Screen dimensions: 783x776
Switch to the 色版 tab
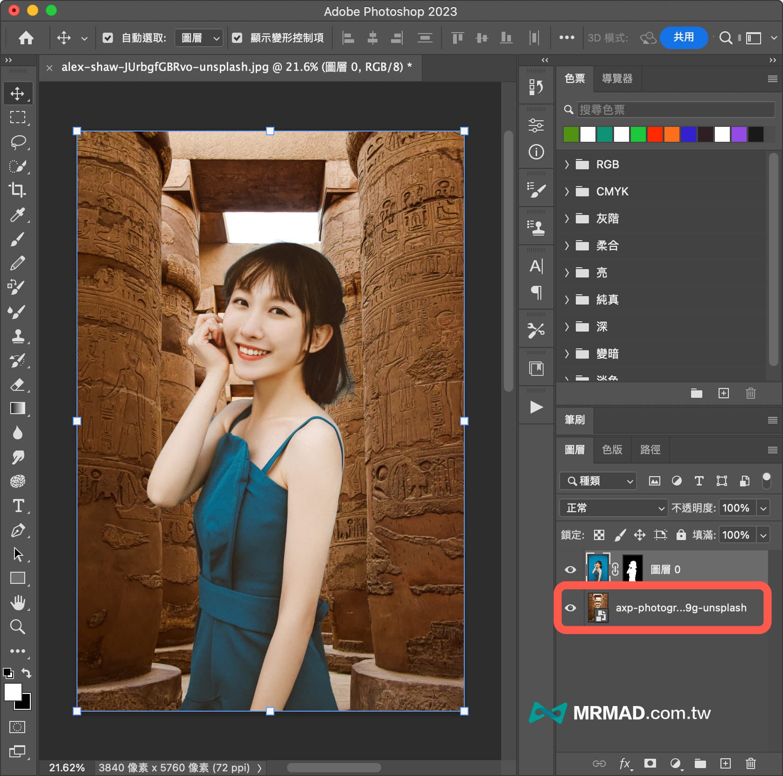[612, 450]
